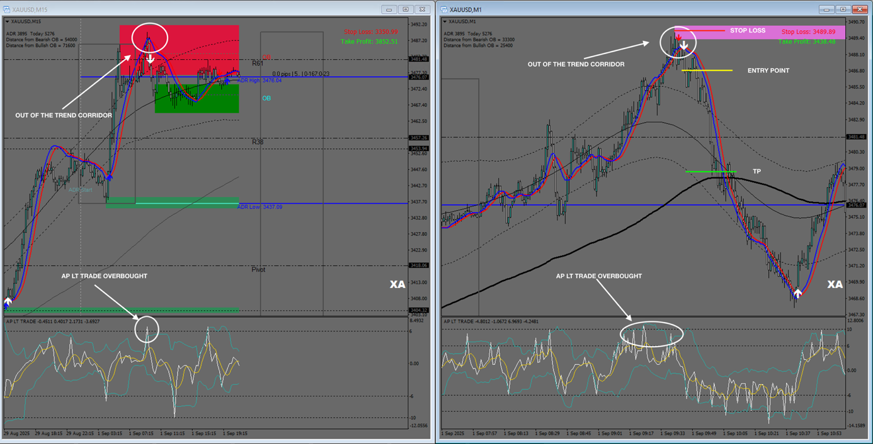Select blue up arrow beside ADR High label

coord(227,80)
